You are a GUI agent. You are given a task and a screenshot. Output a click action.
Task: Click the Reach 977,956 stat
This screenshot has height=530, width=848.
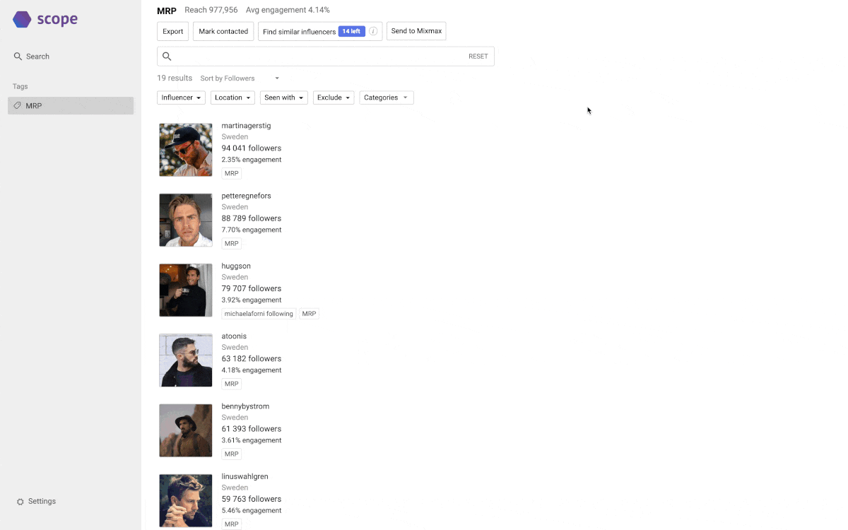[x=211, y=11]
